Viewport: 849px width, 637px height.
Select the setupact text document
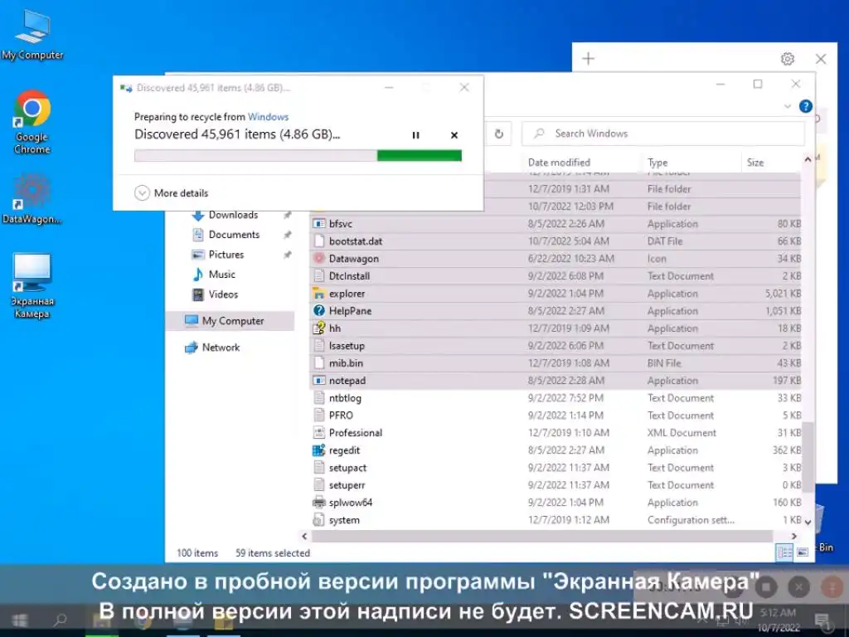click(555, 468)
